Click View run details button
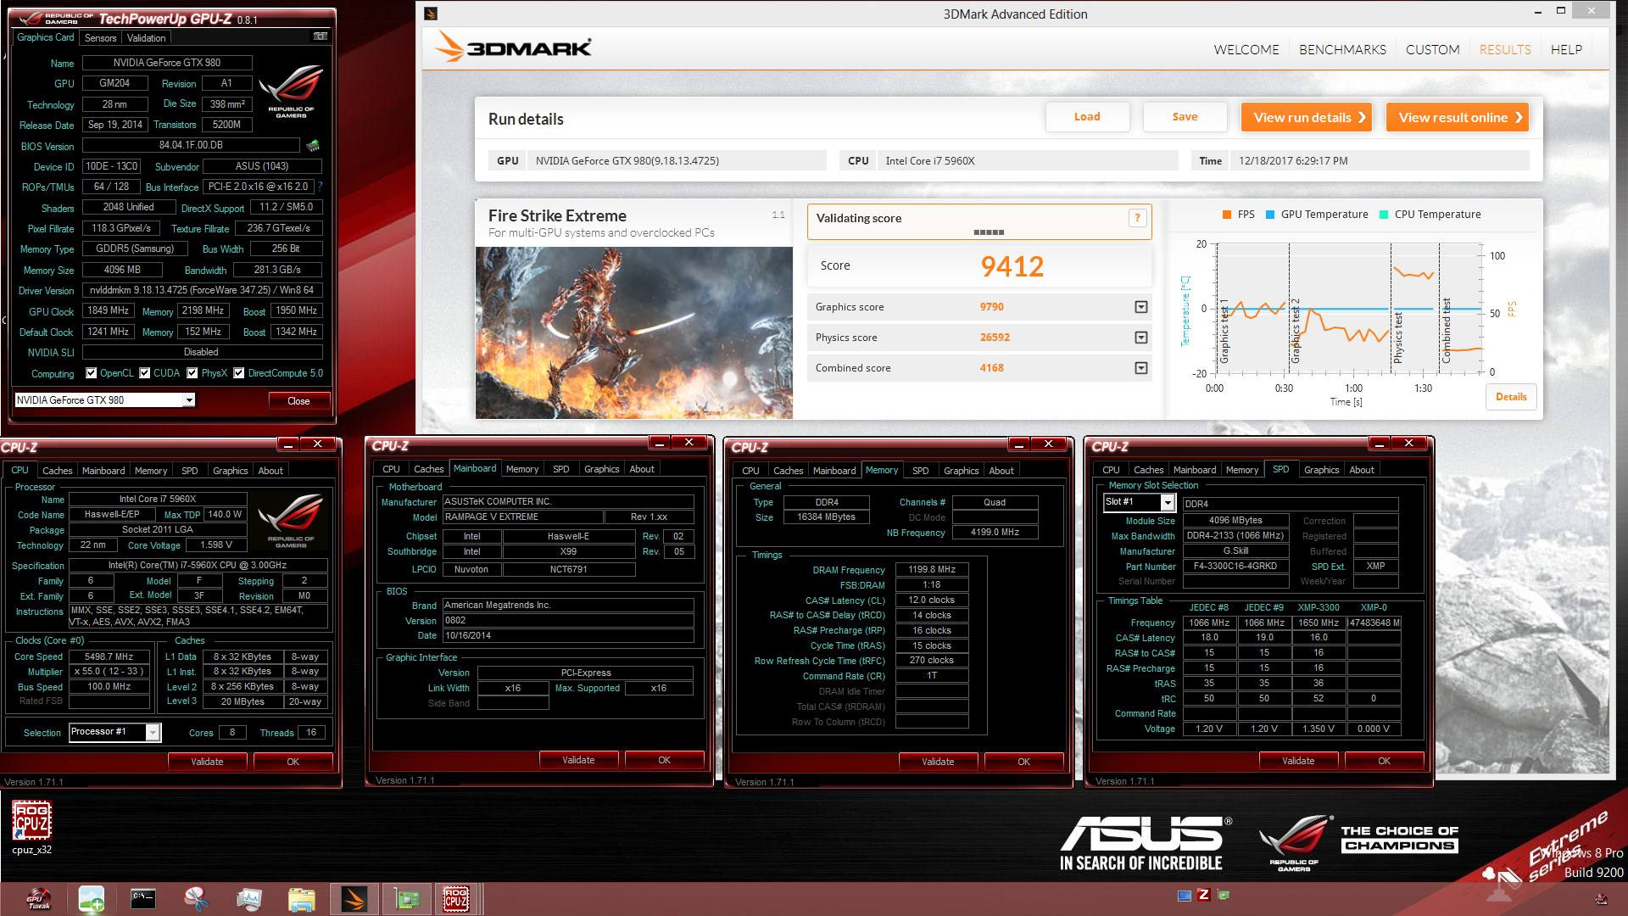The width and height of the screenshot is (1628, 916). pyautogui.click(x=1307, y=117)
